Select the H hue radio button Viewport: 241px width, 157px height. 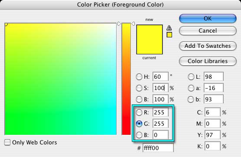tap(139, 77)
